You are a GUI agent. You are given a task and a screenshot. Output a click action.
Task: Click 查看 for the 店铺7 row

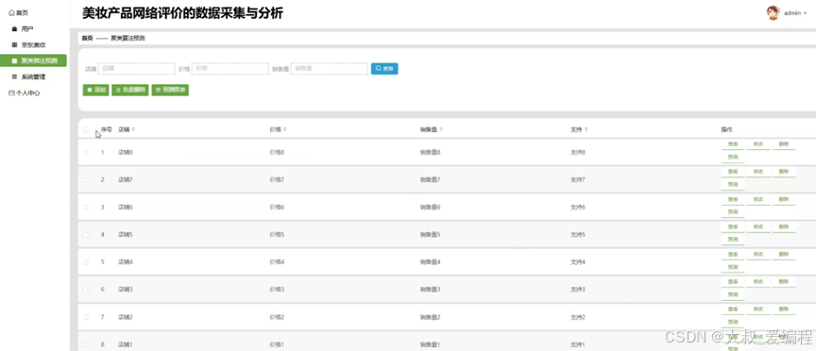[x=733, y=172]
